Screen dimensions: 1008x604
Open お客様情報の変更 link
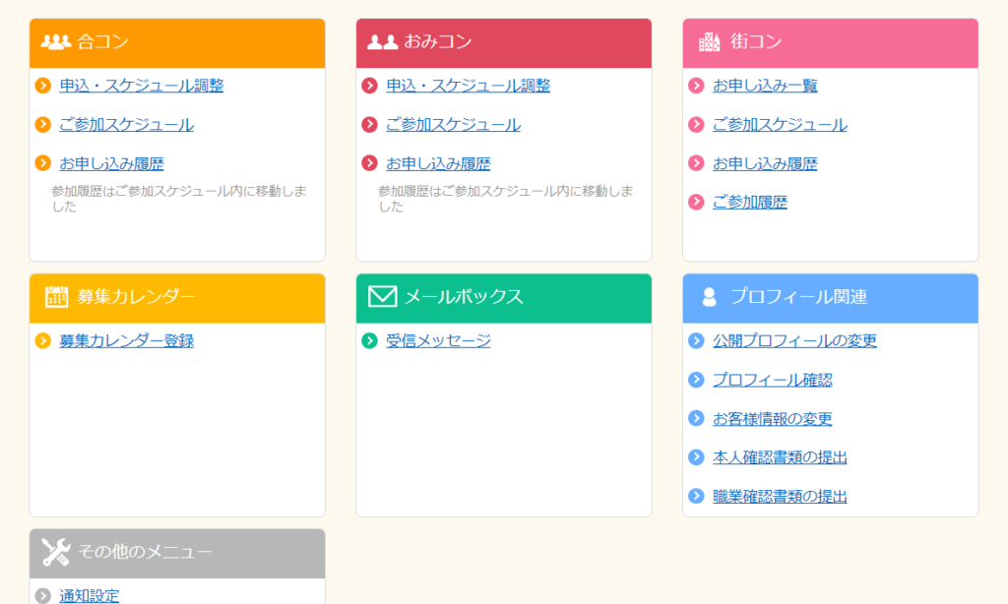pos(772,418)
